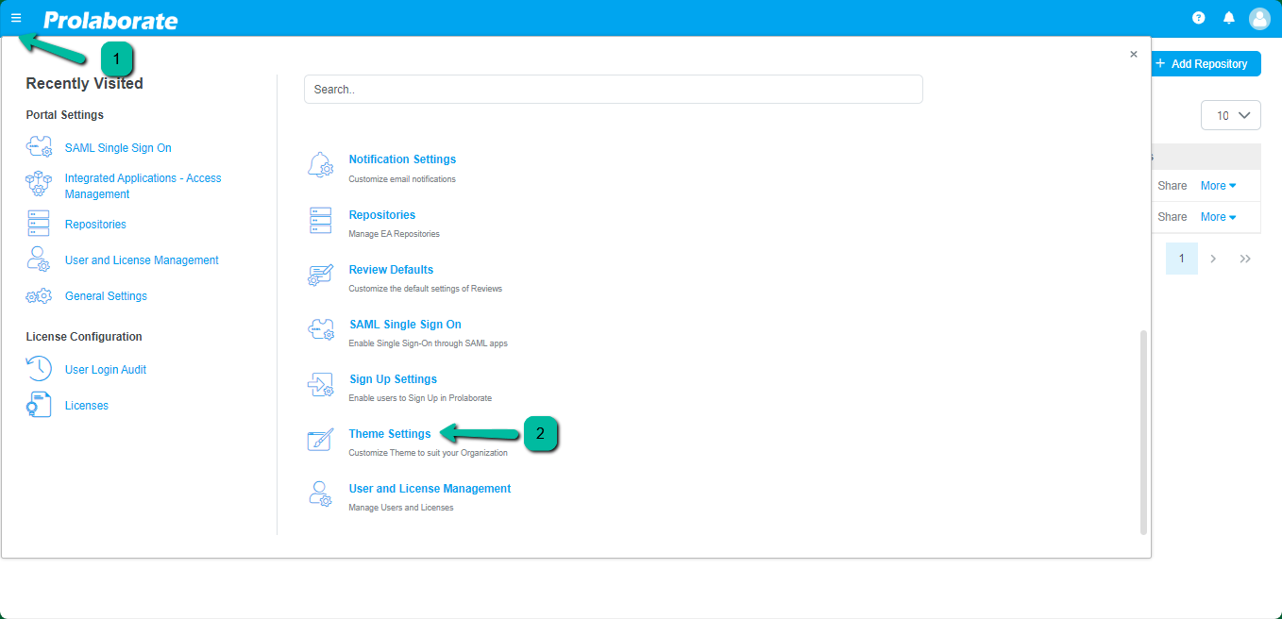This screenshot has width=1282, height=619.
Task: Click the Repositories server icon in main list
Action: tap(321, 220)
